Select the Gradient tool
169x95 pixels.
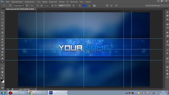click(2, 49)
